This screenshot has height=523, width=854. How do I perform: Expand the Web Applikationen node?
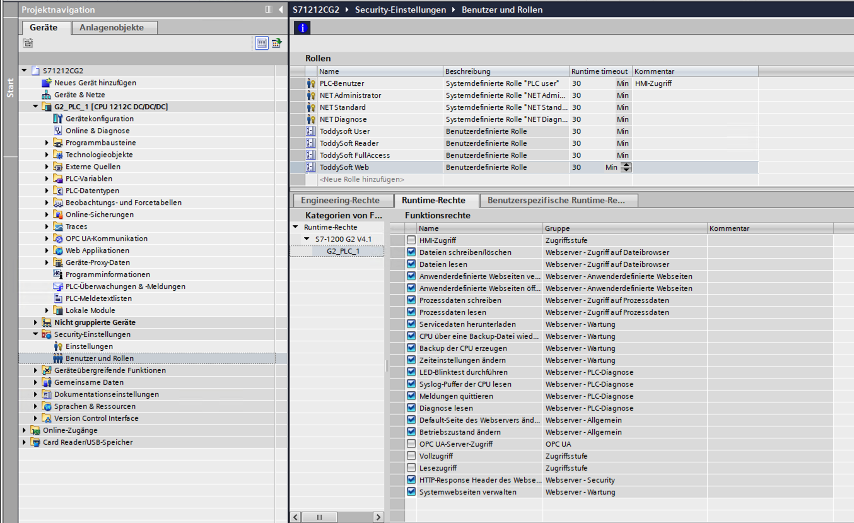tap(47, 250)
